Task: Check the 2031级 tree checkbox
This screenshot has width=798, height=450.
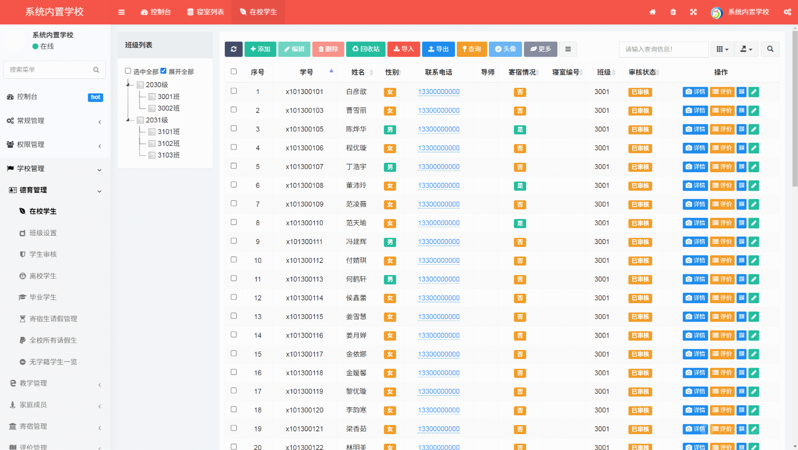Action: click(140, 120)
